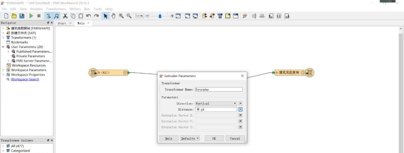Screen dimensions: 404x153
Task: Create a new workspace with the blank page icon
Action: coord(6,16)
